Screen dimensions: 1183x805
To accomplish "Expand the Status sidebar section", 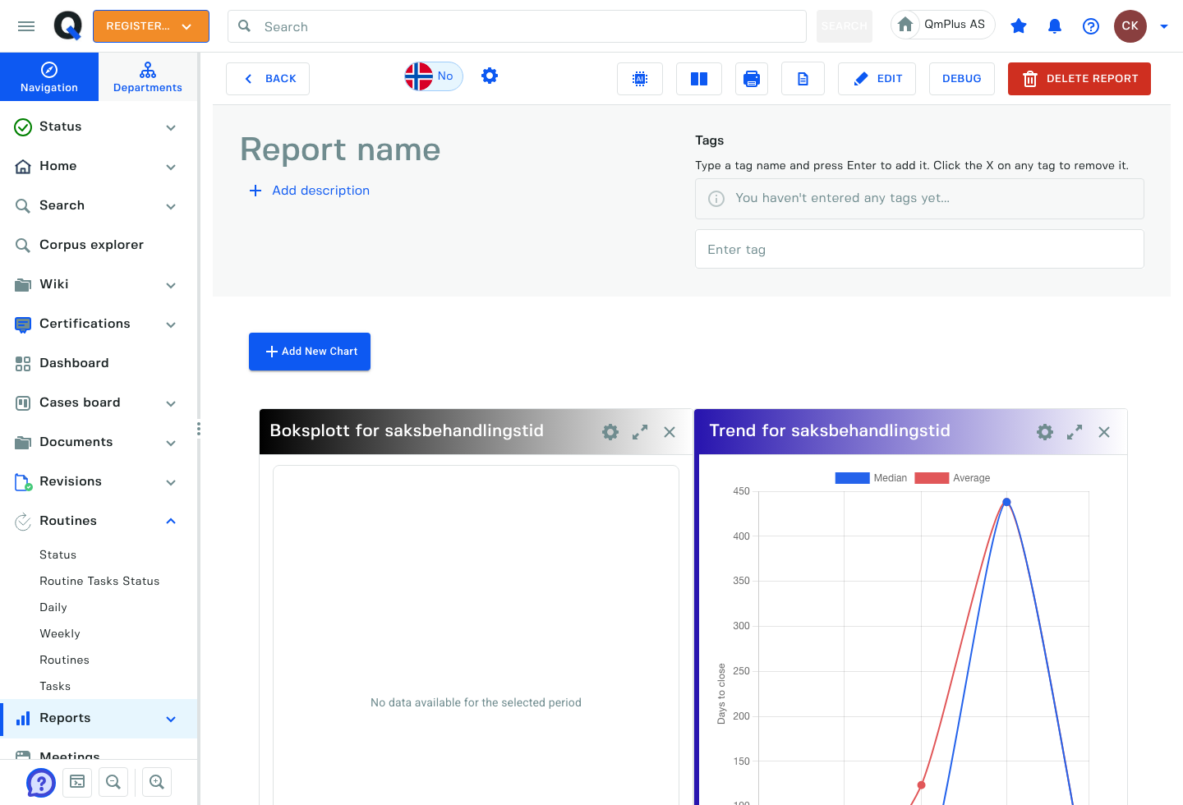I will point(171,127).
